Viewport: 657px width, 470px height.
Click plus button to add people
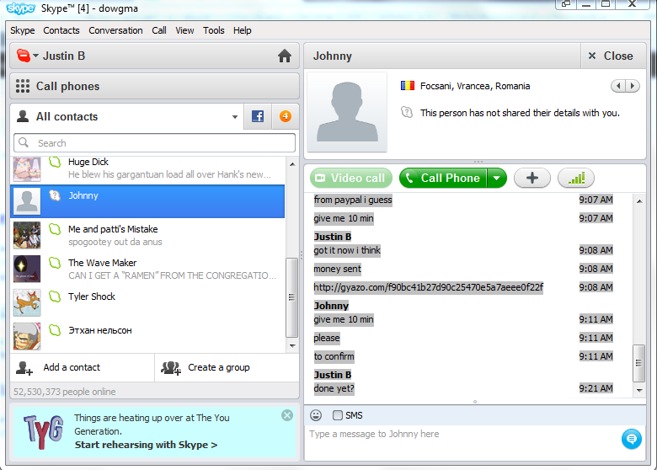532,178
